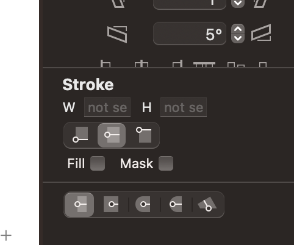Select the butt line cap style
294x245 pixels.
click(79, 205)
